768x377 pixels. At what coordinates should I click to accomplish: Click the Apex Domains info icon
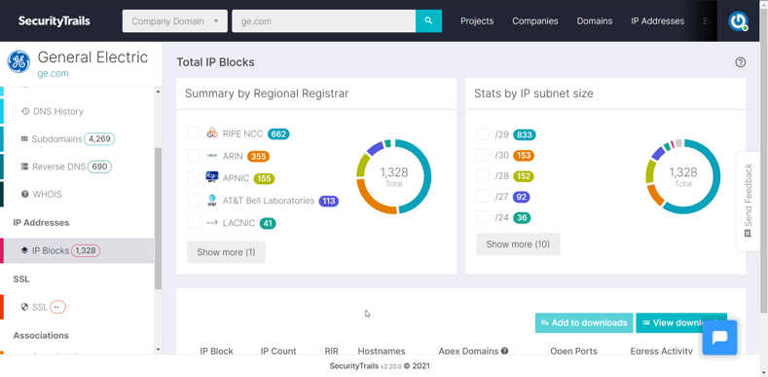504,351
